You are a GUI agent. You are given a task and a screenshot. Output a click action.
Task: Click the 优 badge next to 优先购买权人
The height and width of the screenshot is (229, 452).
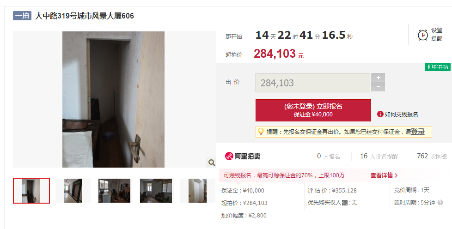tap(344, 203)
